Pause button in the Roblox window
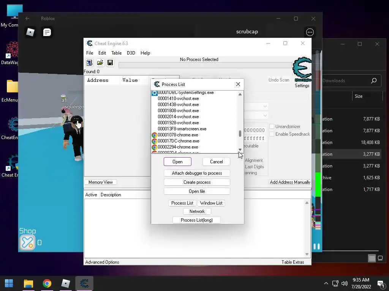 pyautogui.click(x=316, y=246)
